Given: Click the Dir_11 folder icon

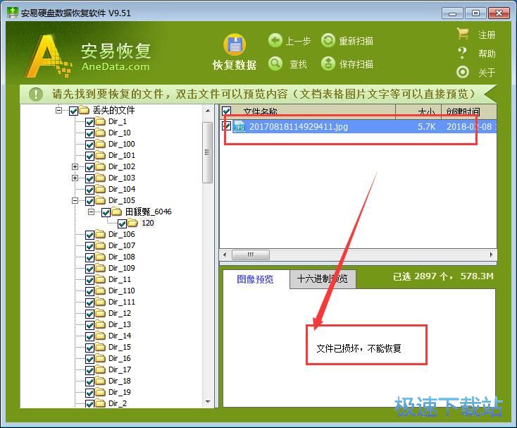Looking at the screenshot, I should pos(100,279).
